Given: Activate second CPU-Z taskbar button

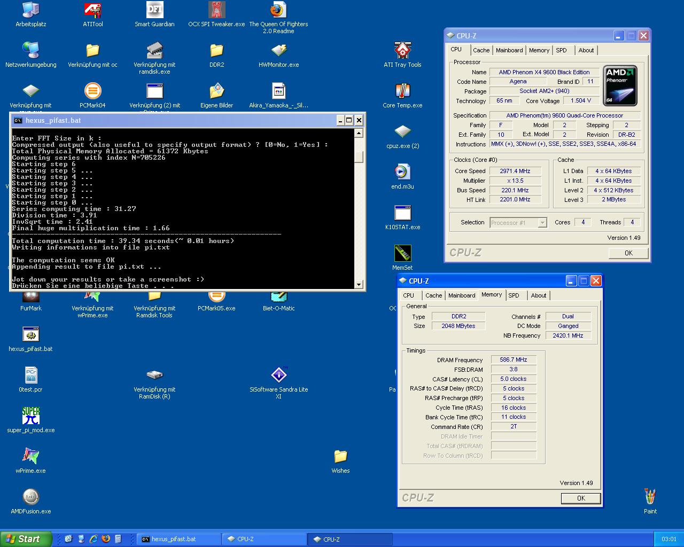Looking at the screenshot, I should (350, 540).
